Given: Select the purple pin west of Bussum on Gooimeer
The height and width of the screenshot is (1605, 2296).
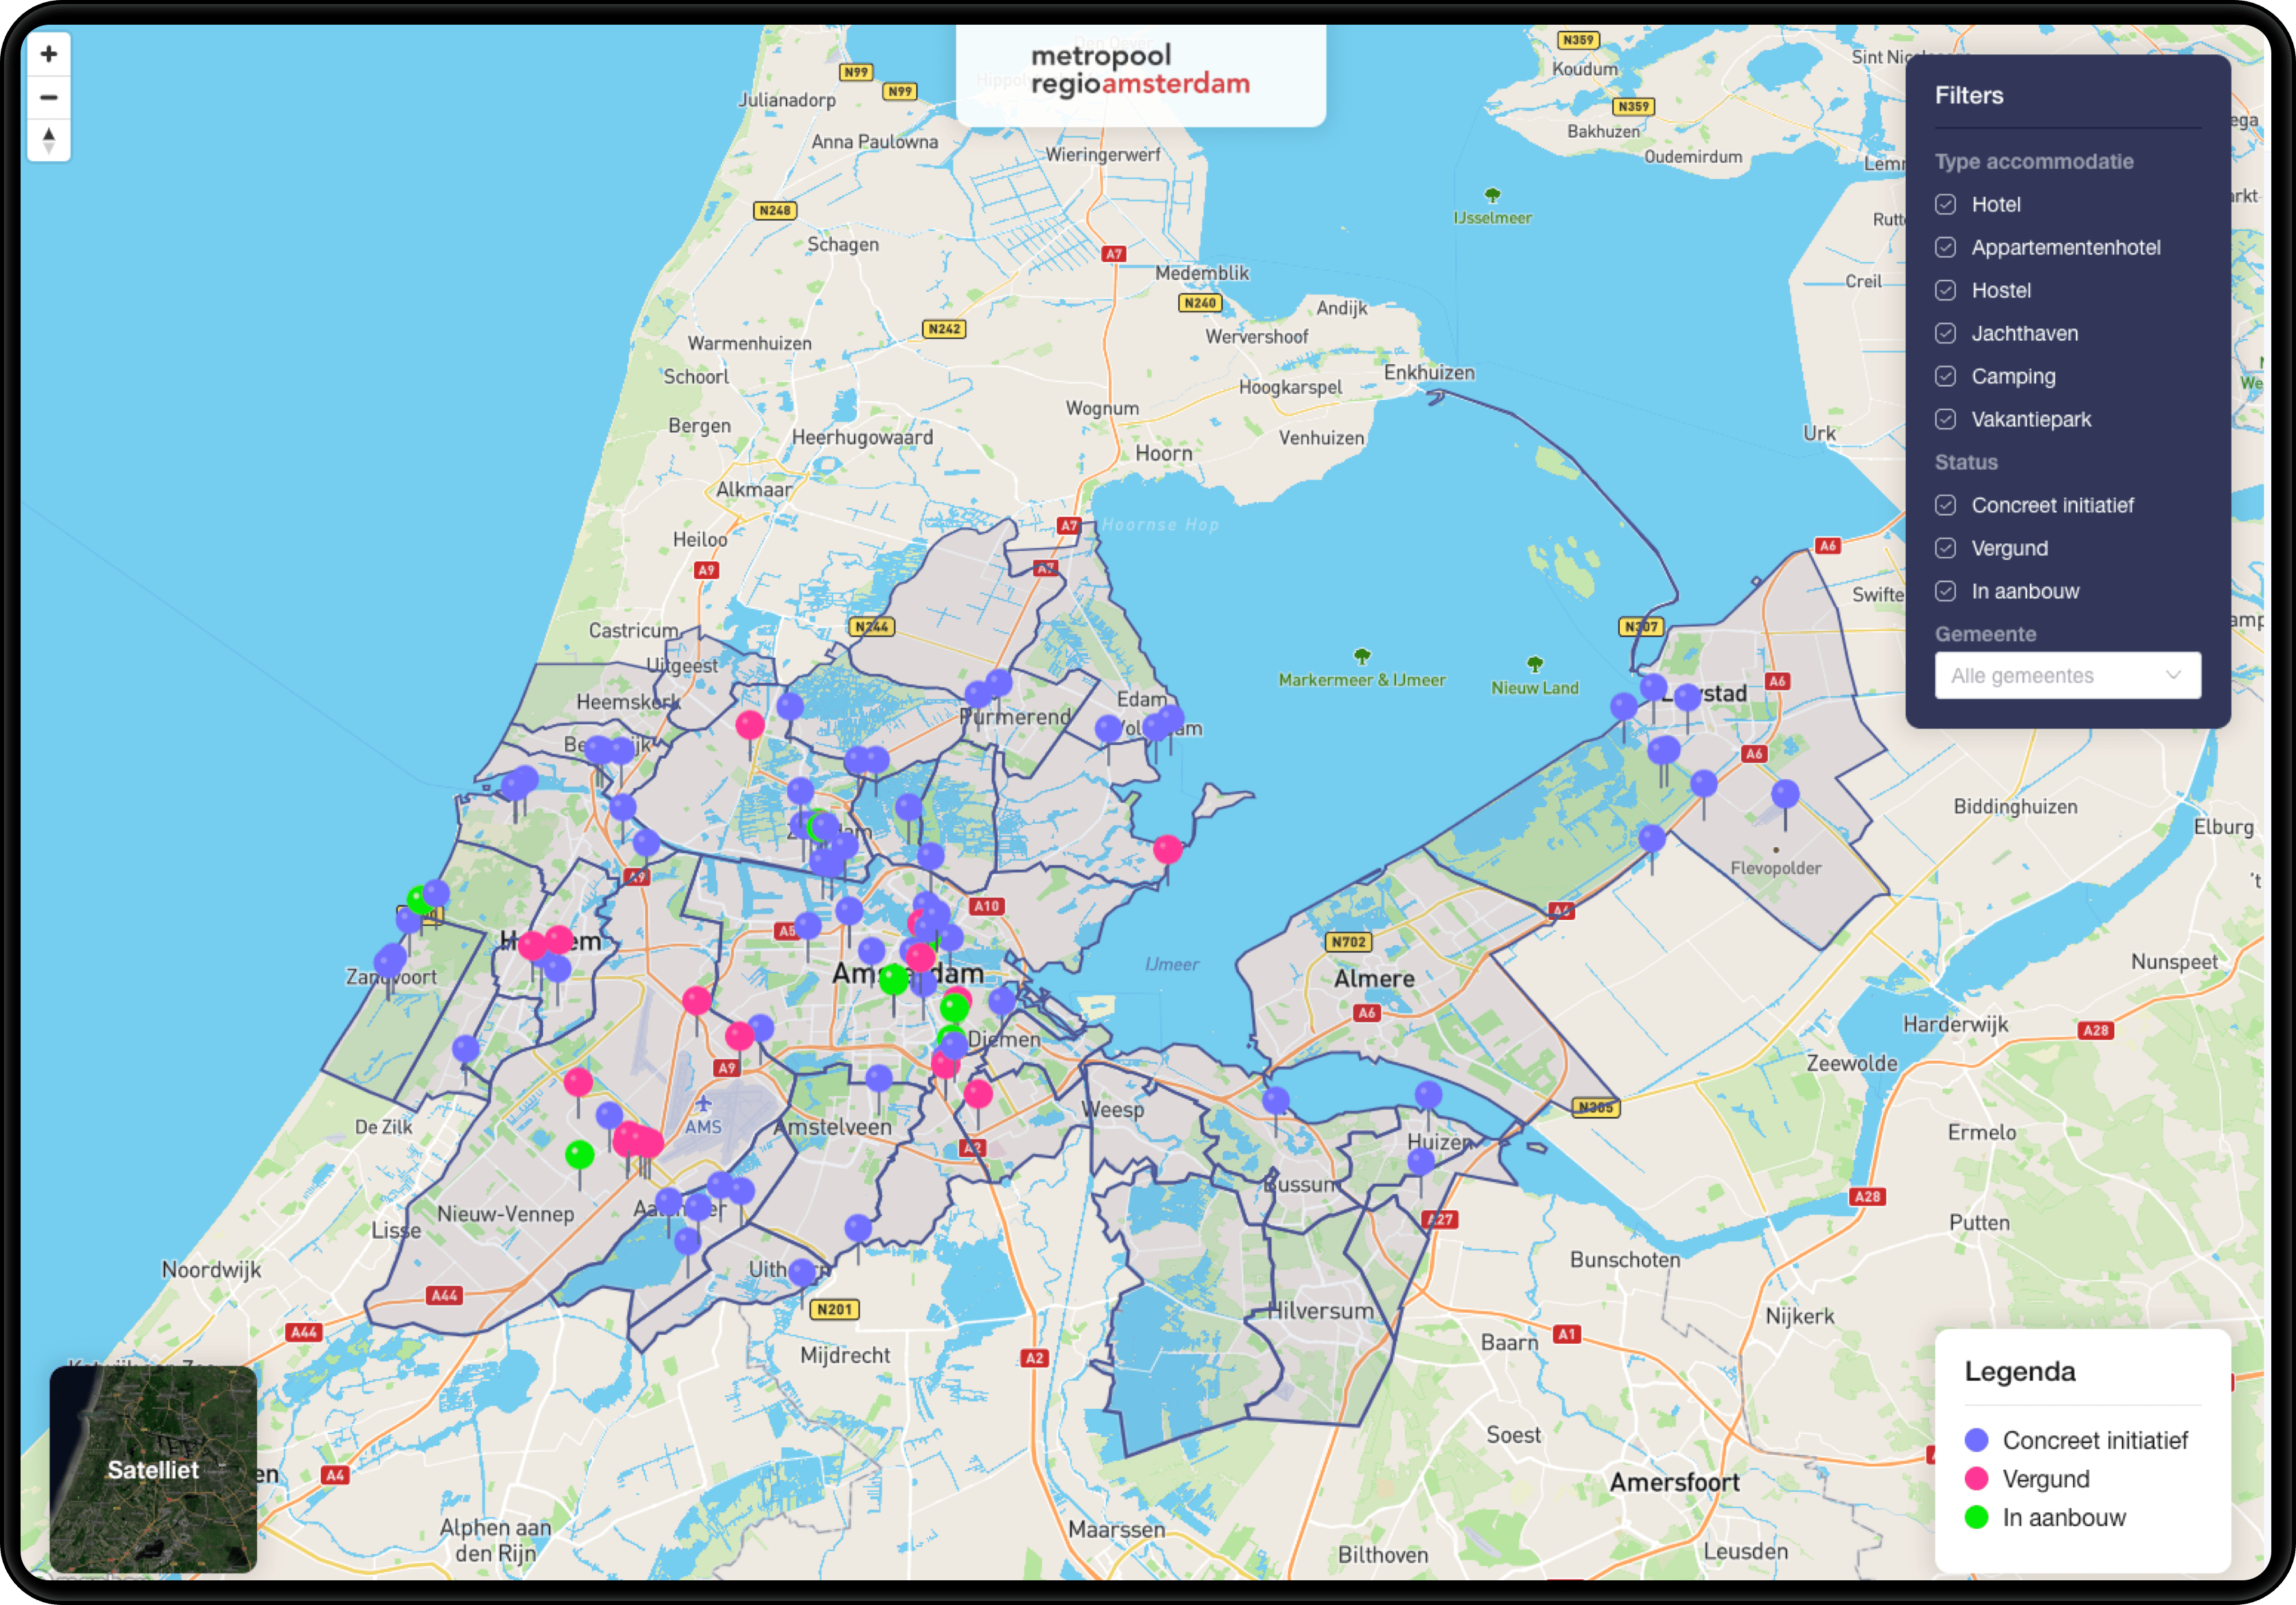Looking at the screenshot, I should [x=1276, y=1101].
